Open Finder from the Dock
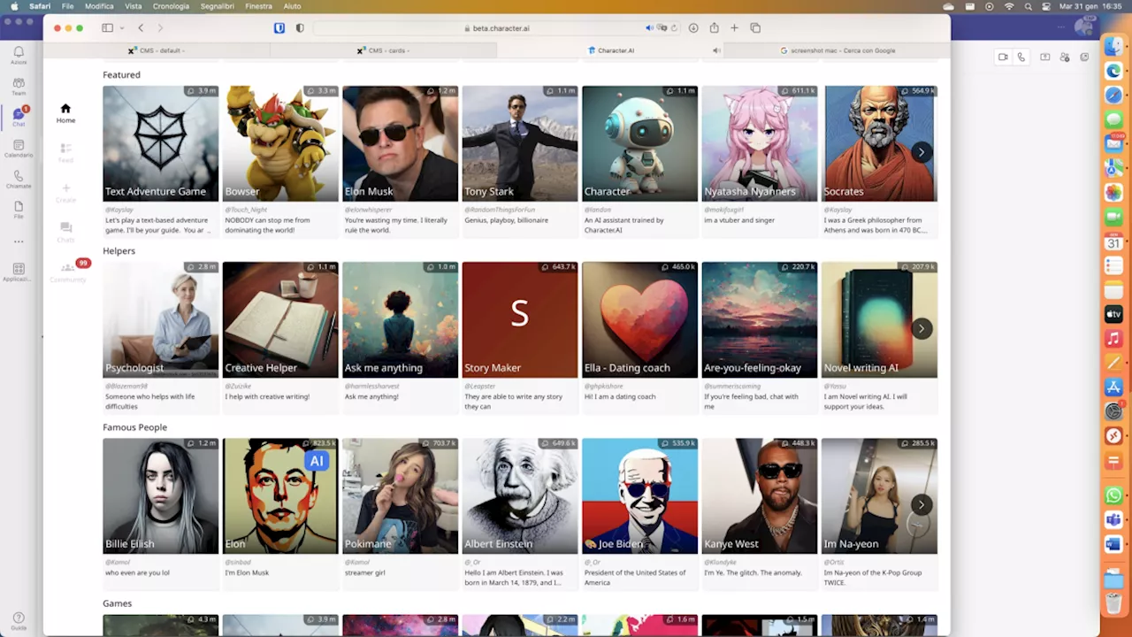Screen dimensions: 1132x637 1113,46
